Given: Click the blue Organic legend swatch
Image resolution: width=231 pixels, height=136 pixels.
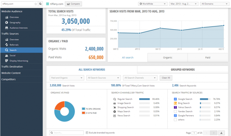Looking at the screenshot, I should pyautogui.click(x=83, y=109).
